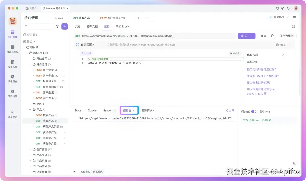Open the 正常 (200) response dropdown chevron
306x181 pixels.
pyautogui.click(x=293, y=112)
